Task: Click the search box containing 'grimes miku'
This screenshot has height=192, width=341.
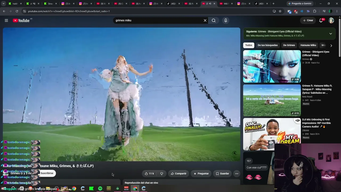Action: 160,21
